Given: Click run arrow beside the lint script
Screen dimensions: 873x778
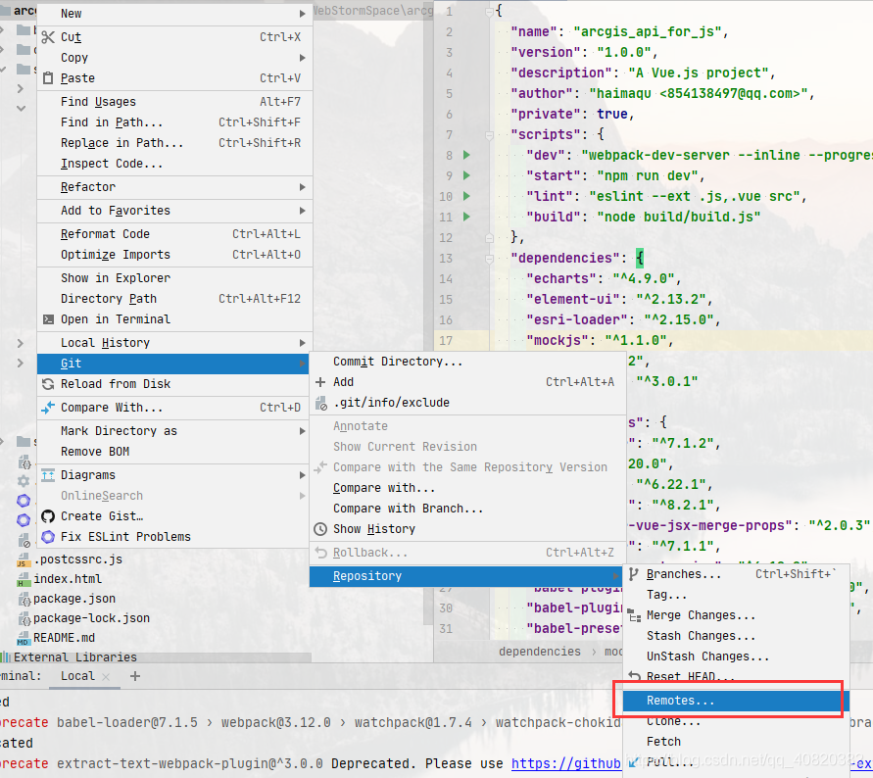Looking at the screenshot, I should click(x=466, y=196).
